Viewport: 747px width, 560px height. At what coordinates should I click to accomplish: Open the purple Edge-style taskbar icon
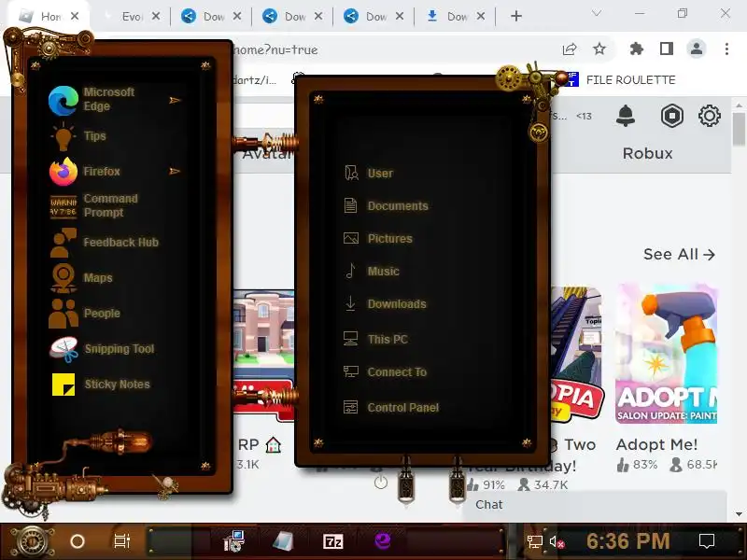[382, 541]
